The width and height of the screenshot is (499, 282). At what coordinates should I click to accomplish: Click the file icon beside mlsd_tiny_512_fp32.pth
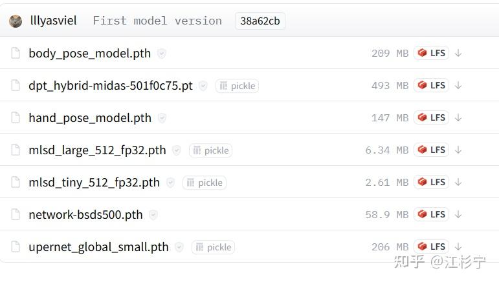16,183
